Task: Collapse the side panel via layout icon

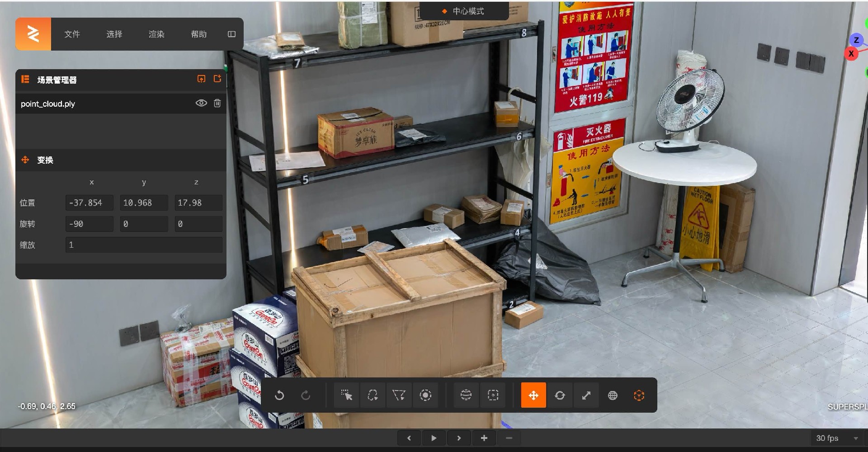Action: coord(231,34)
